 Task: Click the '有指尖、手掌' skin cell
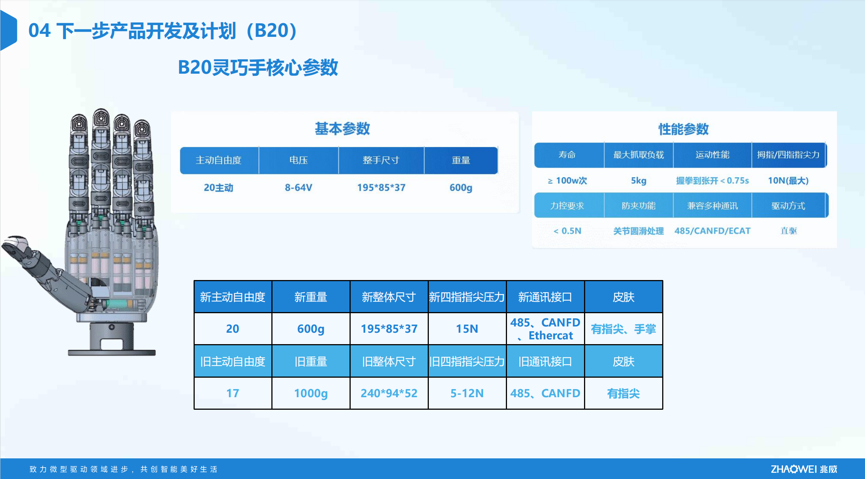pyautogui.click(x=623, y=329)
